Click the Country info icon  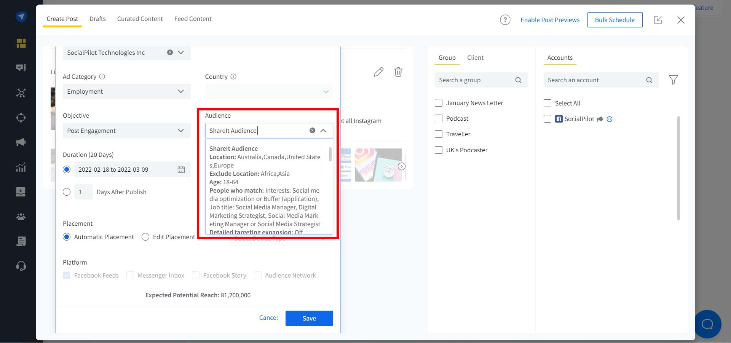pyautogui.click(x=233, y=77)
